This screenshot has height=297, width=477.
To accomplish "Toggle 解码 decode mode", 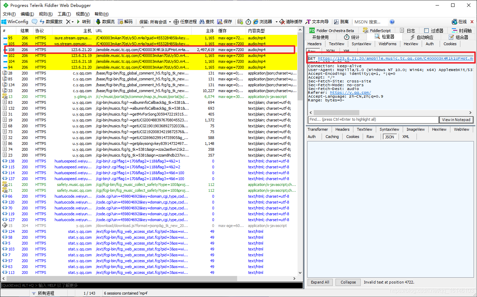I will pyautogui.click(x=125, y=21).
